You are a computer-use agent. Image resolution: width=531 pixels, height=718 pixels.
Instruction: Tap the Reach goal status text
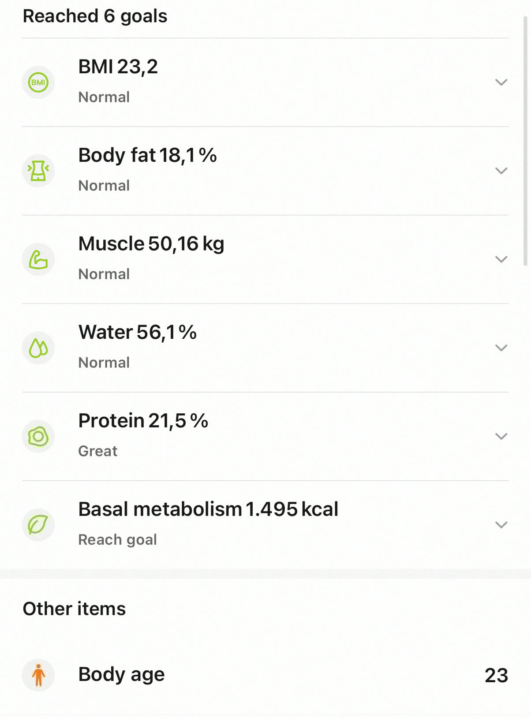[117, 540]
